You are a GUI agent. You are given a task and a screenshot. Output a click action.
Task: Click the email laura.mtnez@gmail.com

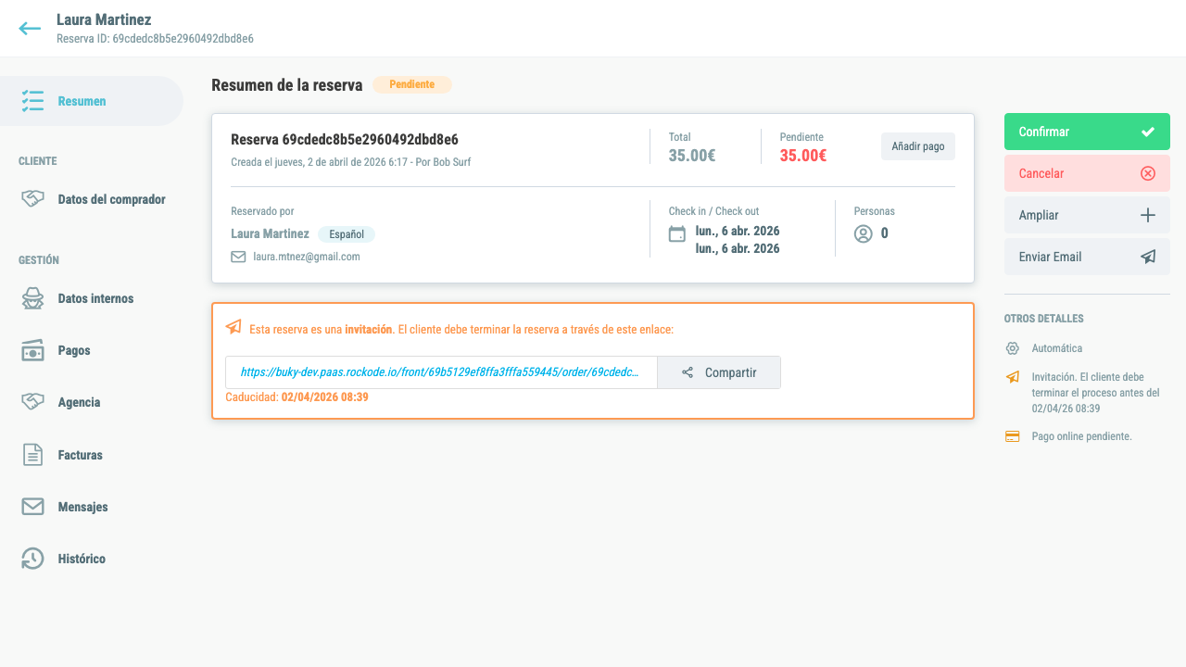[307, 257]
